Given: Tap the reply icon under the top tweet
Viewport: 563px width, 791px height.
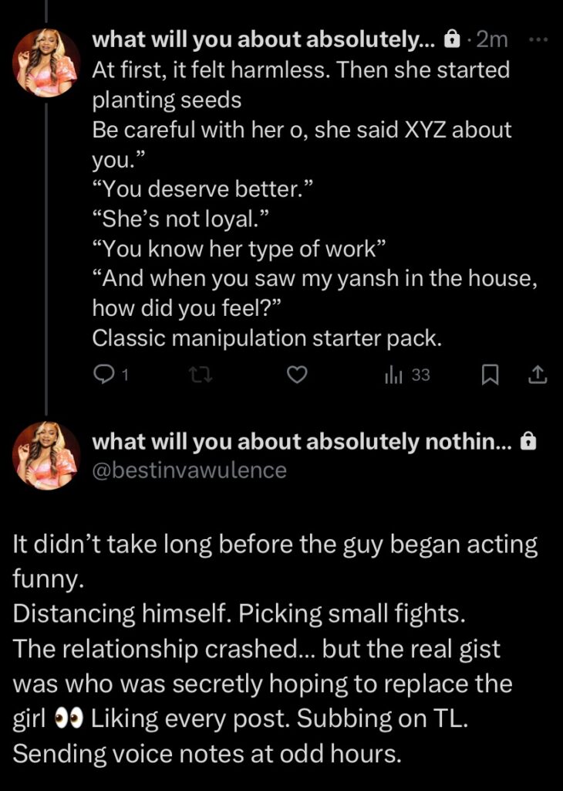Looking at the screenshot, I should pyautogui.click(x=103, y=375).
